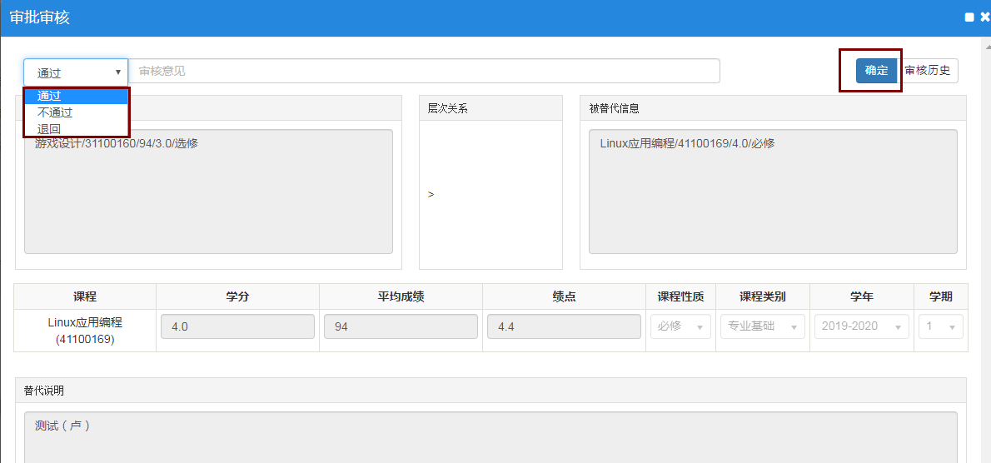Select the 通过 option from the list
Viewport: 991px width, 463px height.
(x=76, y=96)
